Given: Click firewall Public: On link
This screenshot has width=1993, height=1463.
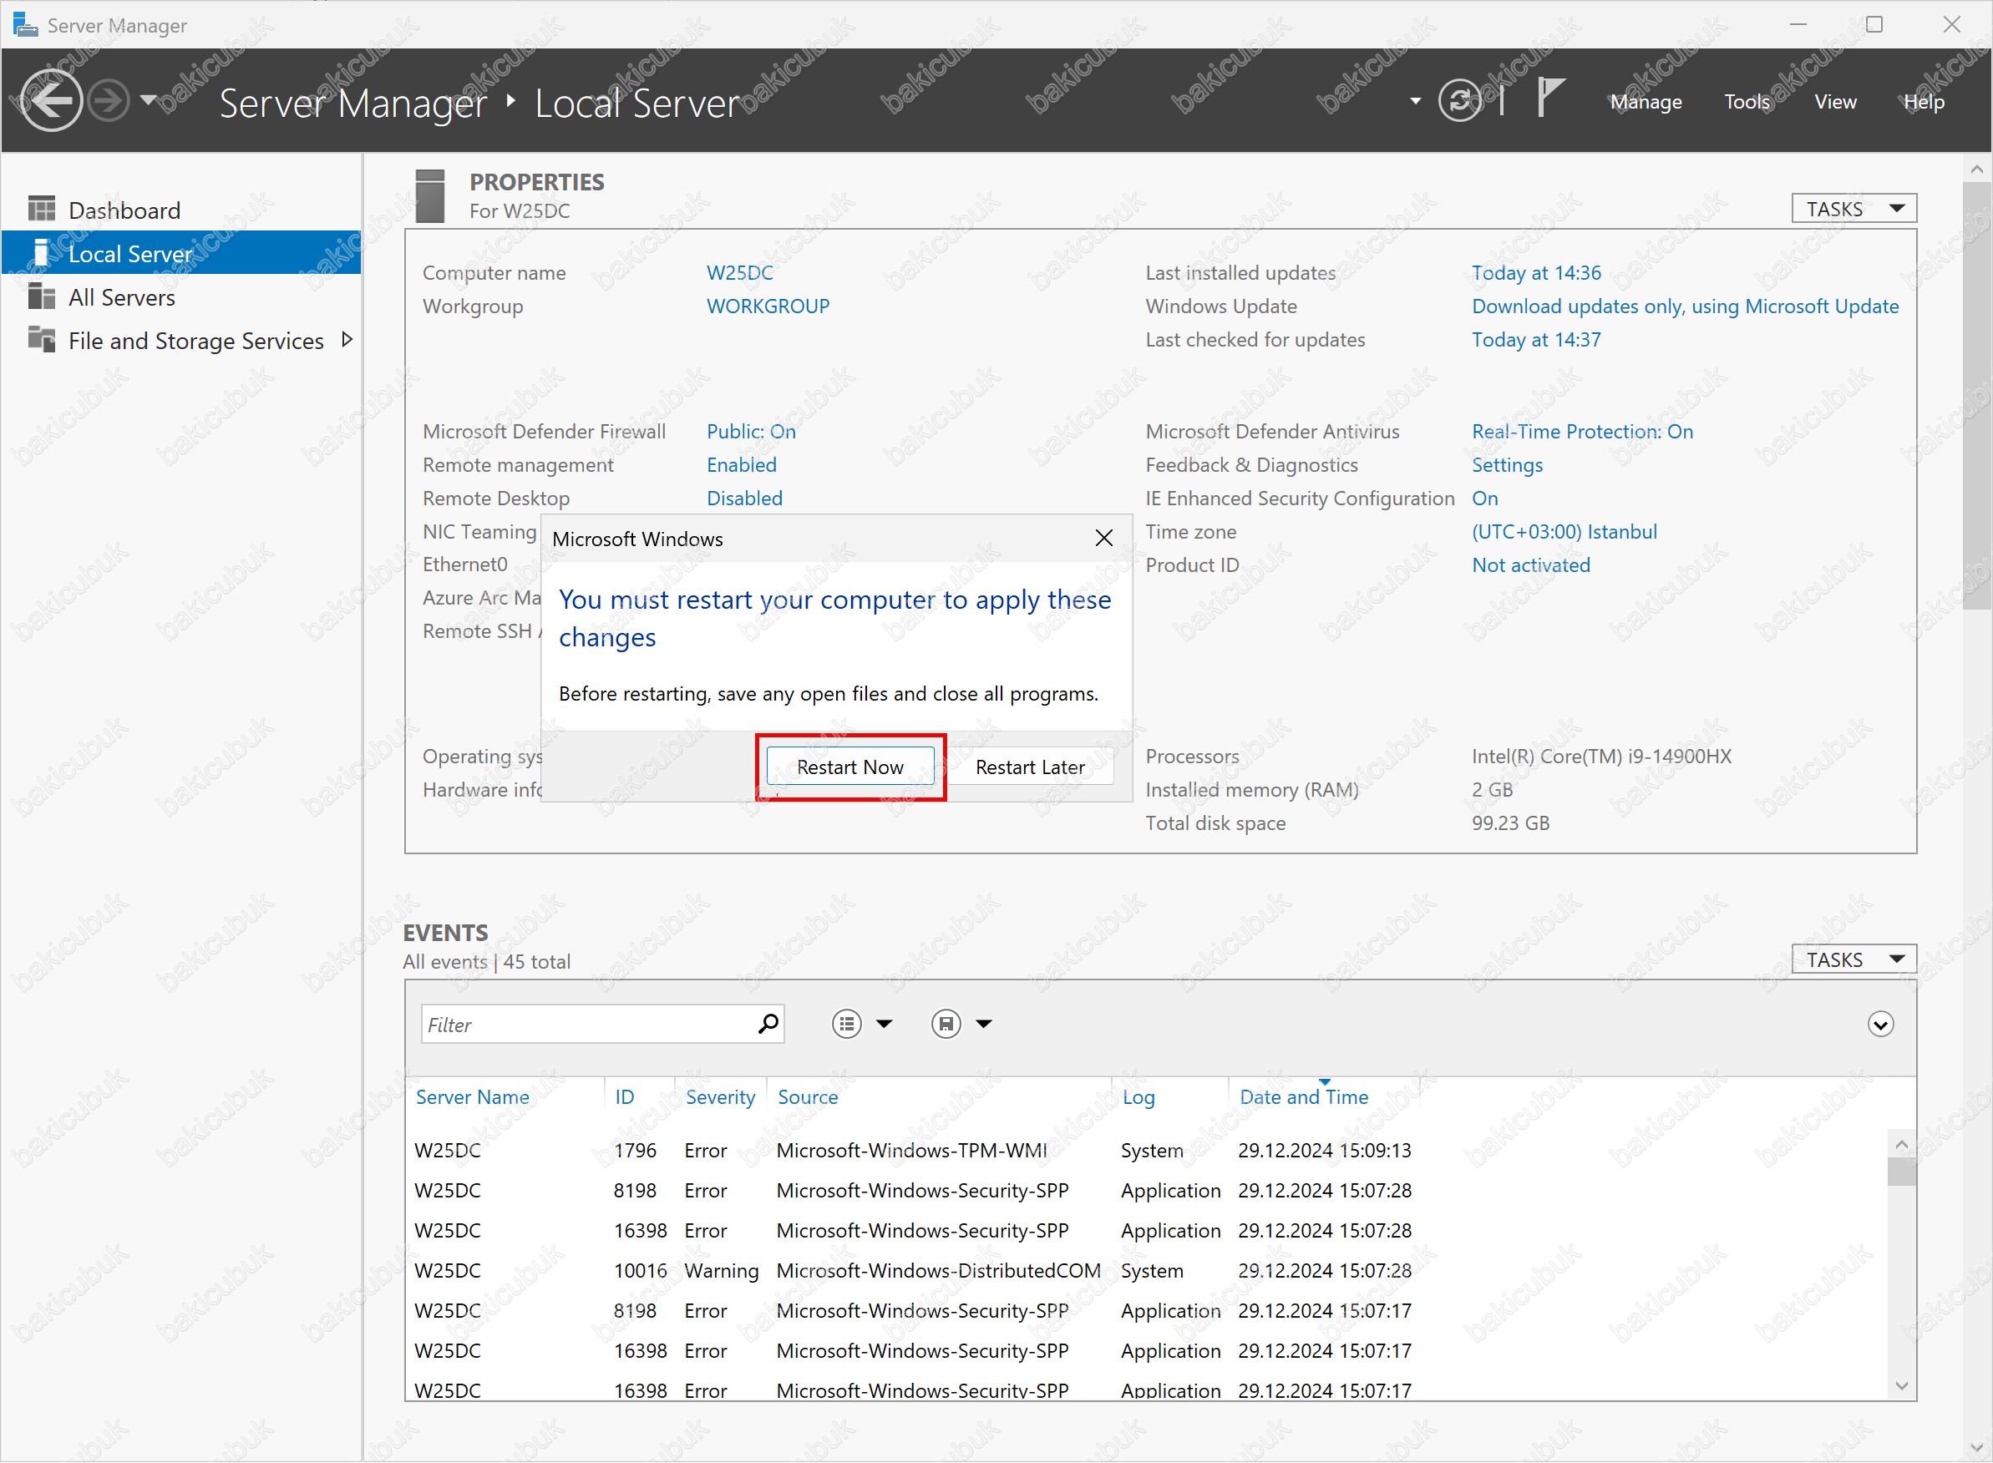Looking at the screenshot, I should click(x=751, y=431).
